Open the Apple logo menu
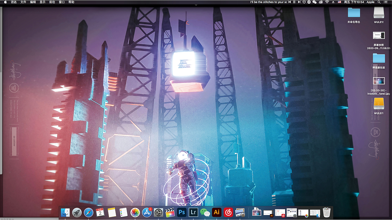392x220 pixels. pos(5,2)
